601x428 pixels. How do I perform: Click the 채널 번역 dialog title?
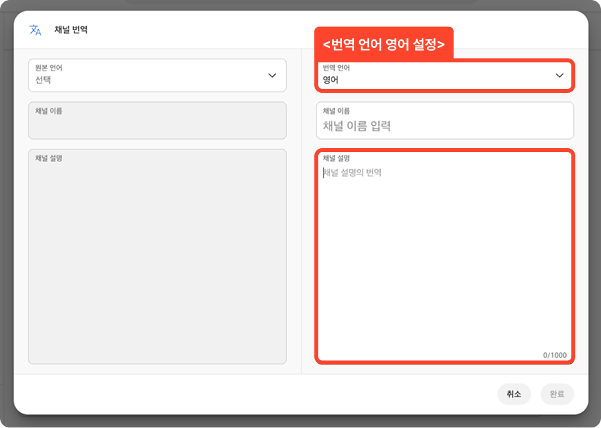coord(71,30)
